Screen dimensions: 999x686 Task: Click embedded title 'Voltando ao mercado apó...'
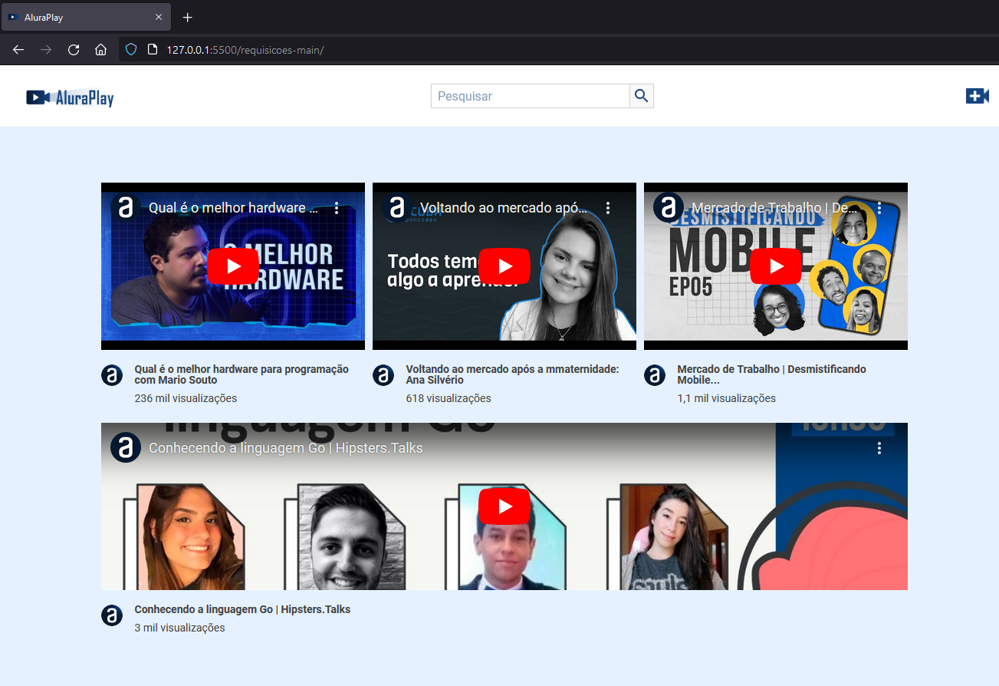pos(504,208)
